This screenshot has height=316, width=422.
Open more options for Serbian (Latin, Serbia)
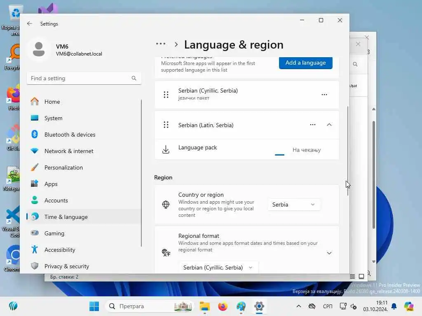coord(312,125)
